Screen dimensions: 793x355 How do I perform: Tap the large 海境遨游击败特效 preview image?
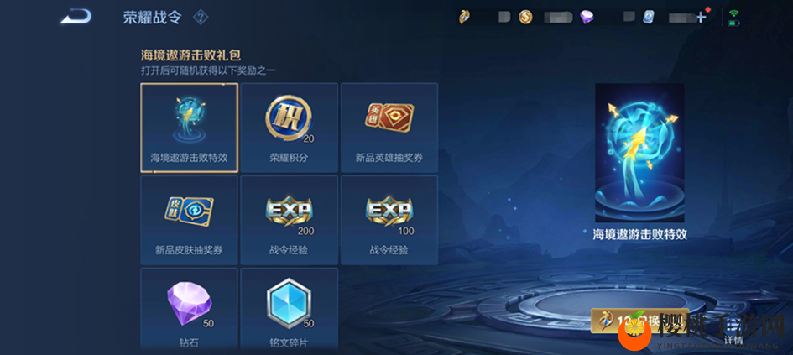click(x=639, y=153)
